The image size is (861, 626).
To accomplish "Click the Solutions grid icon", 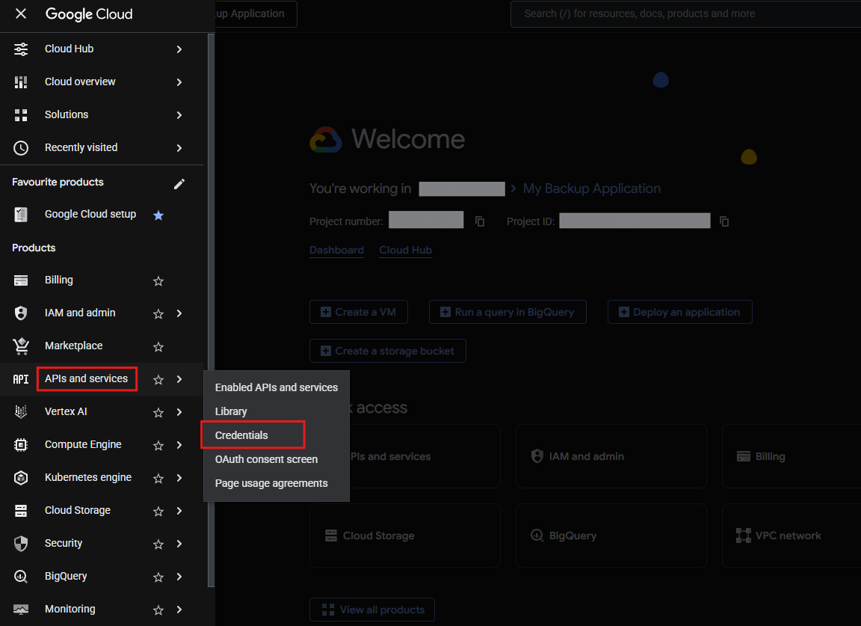I will tap(21, 115).
